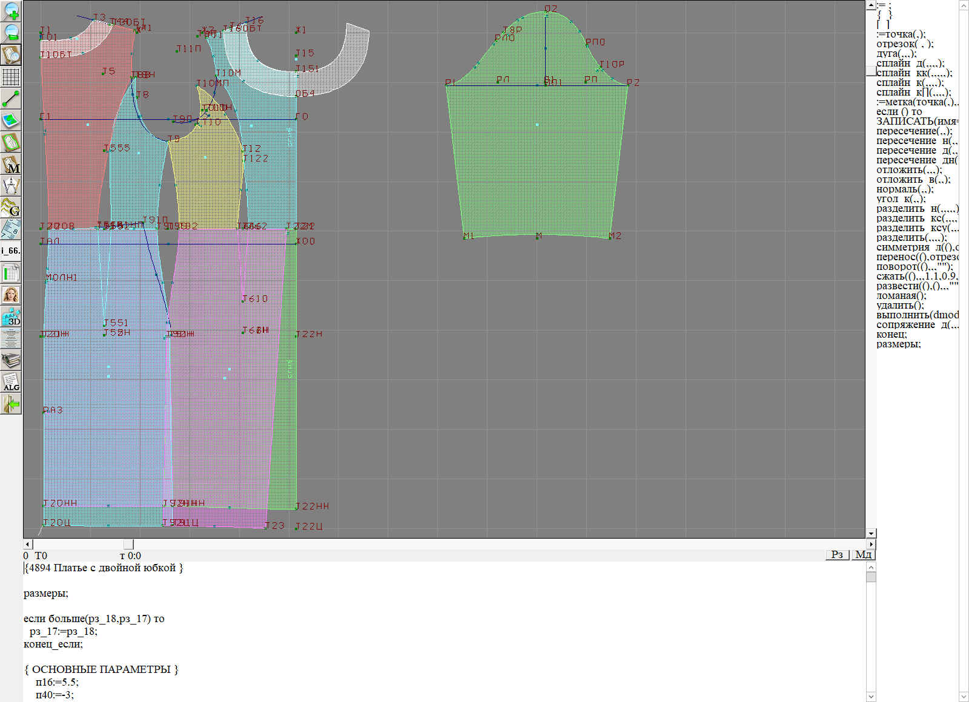Click the exit door arrow icon
Image resolution: width=969 pixels, height=702 pixels.
(x=11, y=404)
